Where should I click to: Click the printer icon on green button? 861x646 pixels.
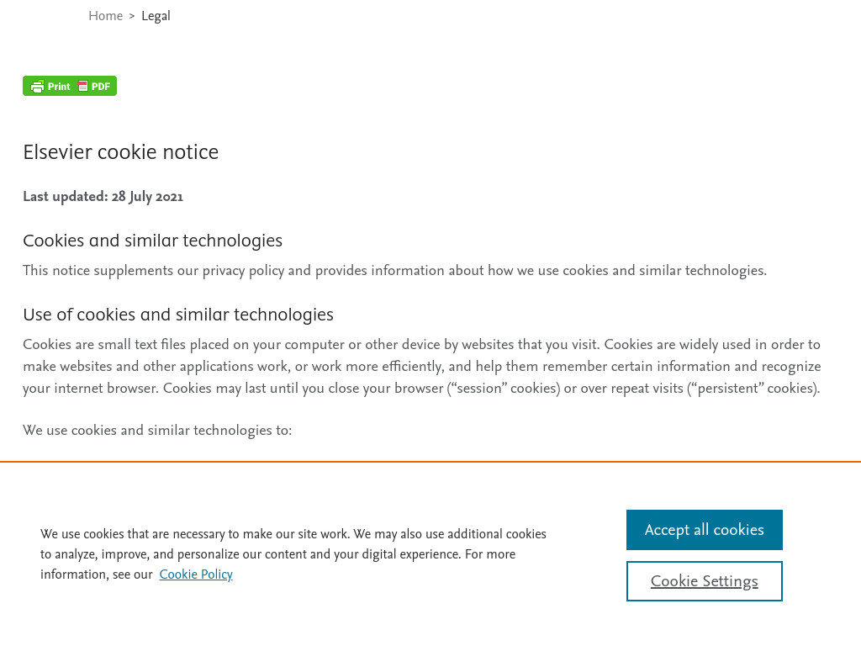click(37, 87)
